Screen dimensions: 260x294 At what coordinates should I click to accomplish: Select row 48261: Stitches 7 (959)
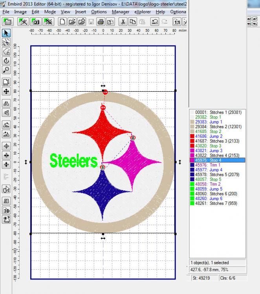(217, 203)
